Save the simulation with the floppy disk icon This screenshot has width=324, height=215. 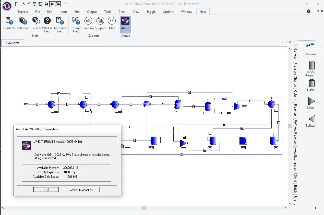pyautogui.click(x=35, y=4)
